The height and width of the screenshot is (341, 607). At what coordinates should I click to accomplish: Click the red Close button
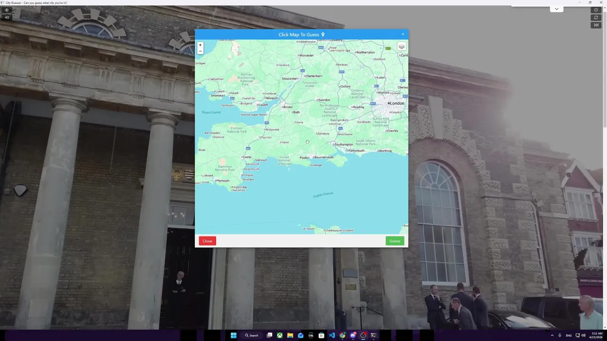(207, 241)
